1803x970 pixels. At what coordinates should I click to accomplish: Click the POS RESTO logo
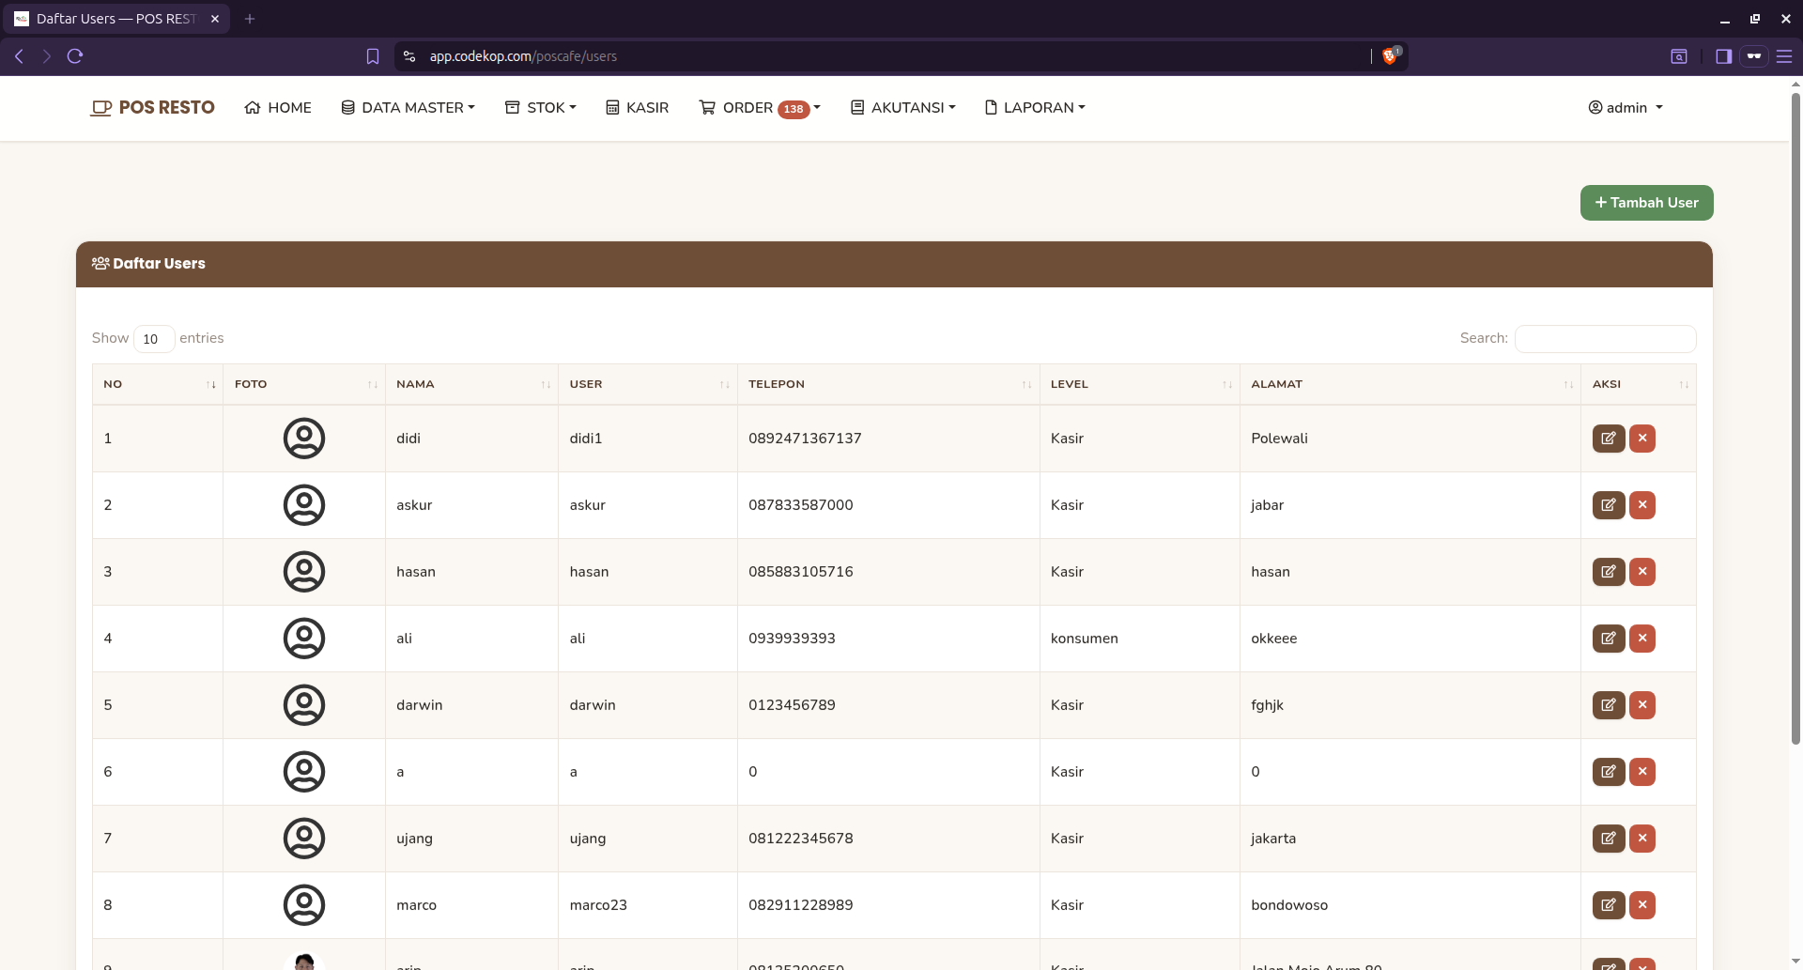tap(152, 108)
